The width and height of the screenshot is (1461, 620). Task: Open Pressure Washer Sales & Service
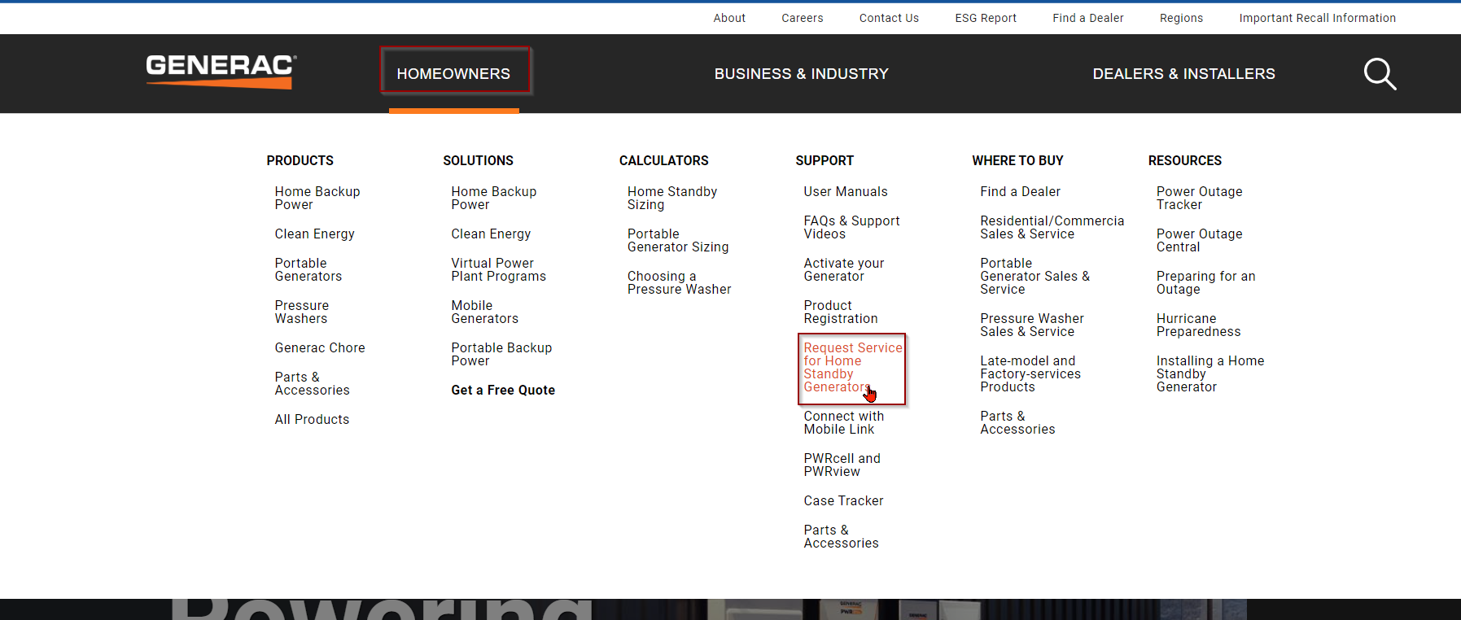pos(1032,325)
